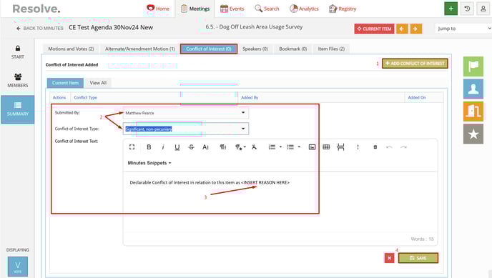Screen dimensions: 492x278
Task: Open the Home navigation item
Action: tap(158, 9)
